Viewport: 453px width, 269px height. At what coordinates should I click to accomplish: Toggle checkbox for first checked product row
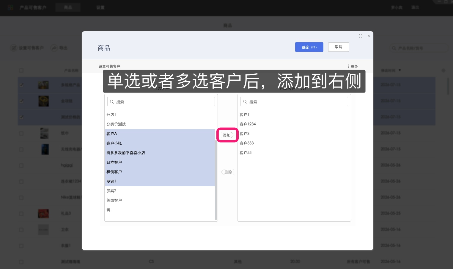click(21, 85)
